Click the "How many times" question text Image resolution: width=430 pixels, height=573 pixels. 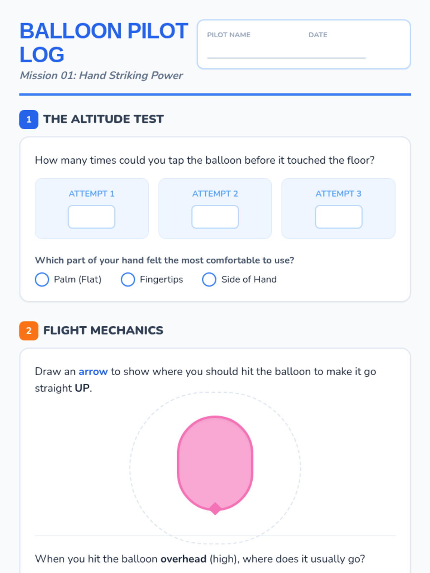[x=205, y=160]
